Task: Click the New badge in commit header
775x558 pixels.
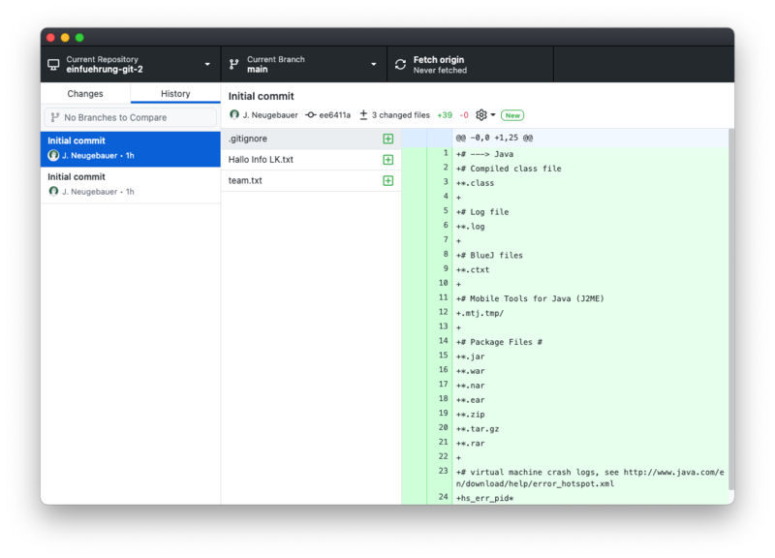Action: point(512,115)
